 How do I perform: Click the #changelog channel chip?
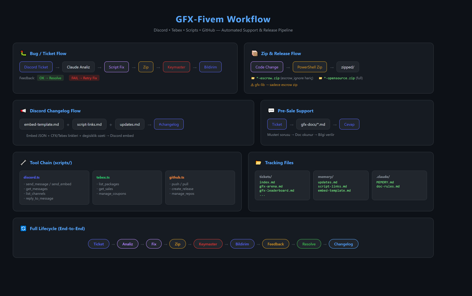click(x=169, y=124)
